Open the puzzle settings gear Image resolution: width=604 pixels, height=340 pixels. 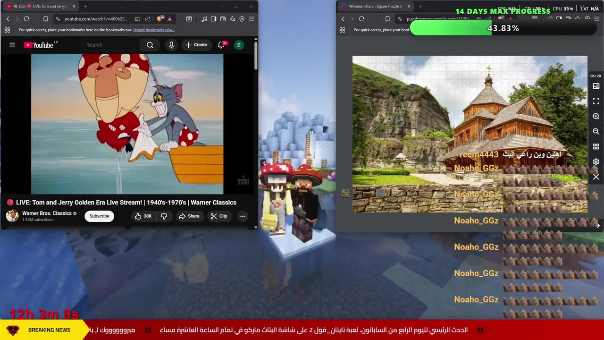596,162
